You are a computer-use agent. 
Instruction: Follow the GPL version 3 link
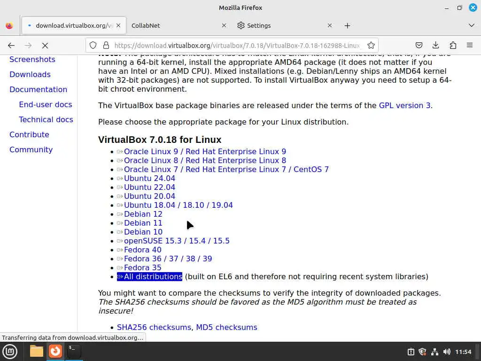(x=404, y=105)
